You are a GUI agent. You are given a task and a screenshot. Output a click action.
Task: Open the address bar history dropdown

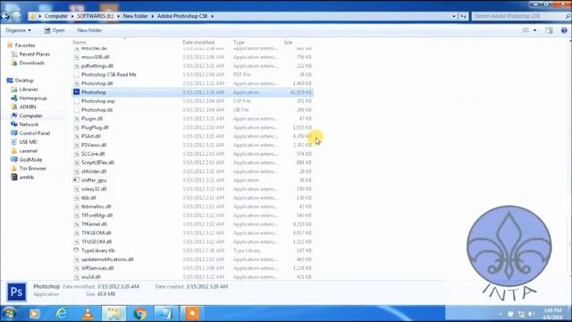454,16
